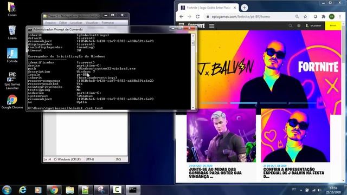
Task: Open the J Balvin news card image
Action: (295, 135)
